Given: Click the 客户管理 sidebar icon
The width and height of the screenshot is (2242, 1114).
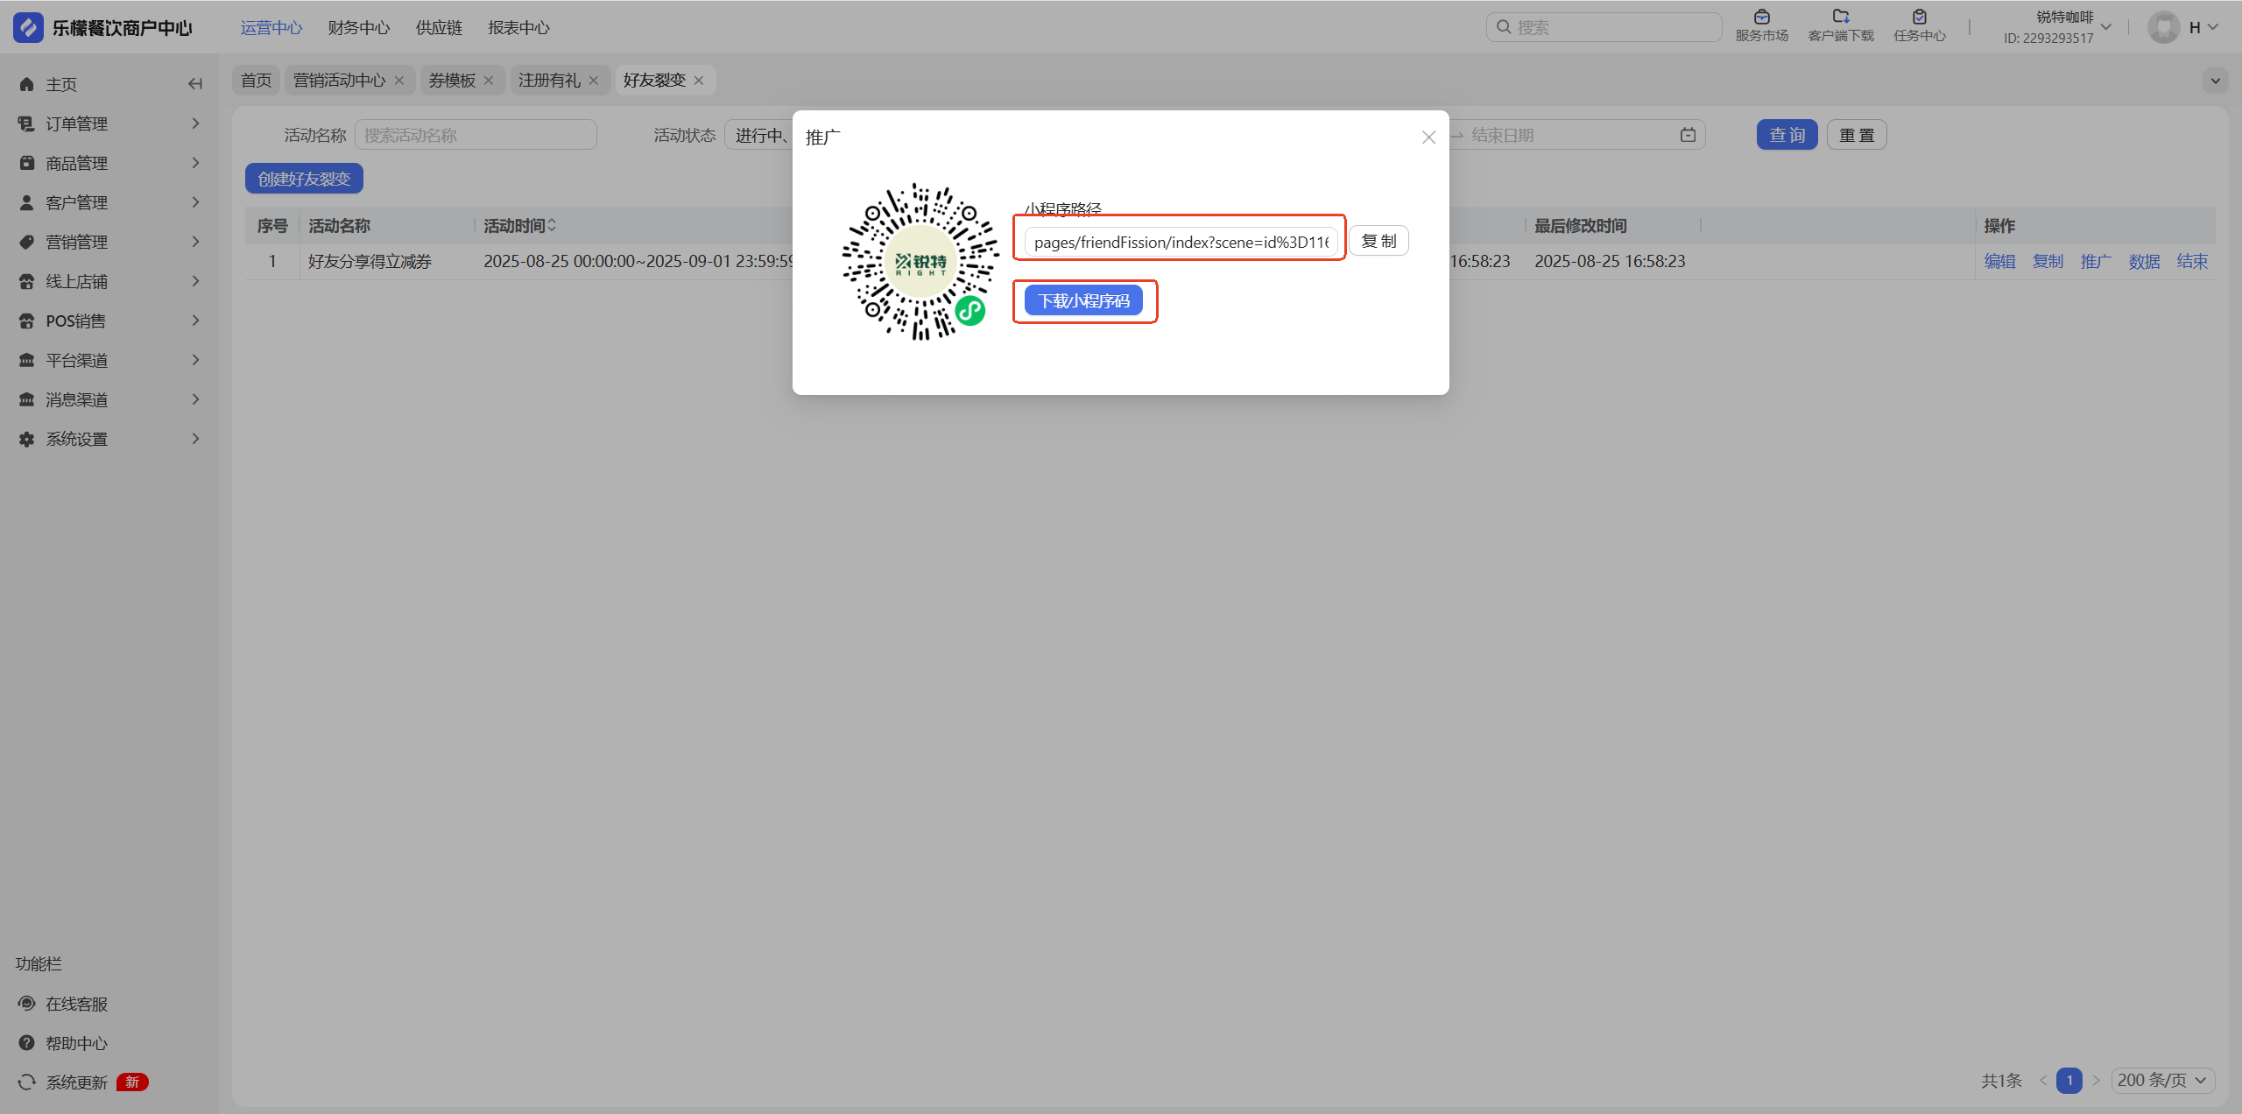Looking at the screenshot, I should click(x=27, y=202).
